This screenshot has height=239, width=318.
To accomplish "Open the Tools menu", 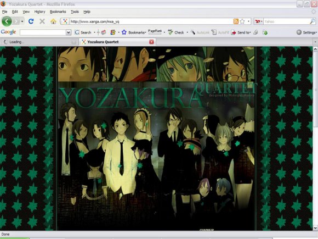I will [75, 12].
